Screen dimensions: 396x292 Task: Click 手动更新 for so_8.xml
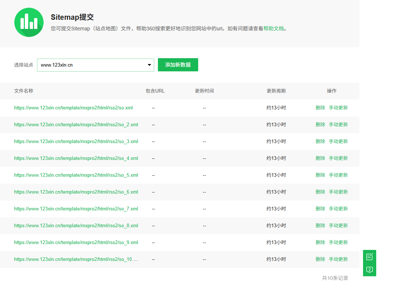[x=338, y=226]
